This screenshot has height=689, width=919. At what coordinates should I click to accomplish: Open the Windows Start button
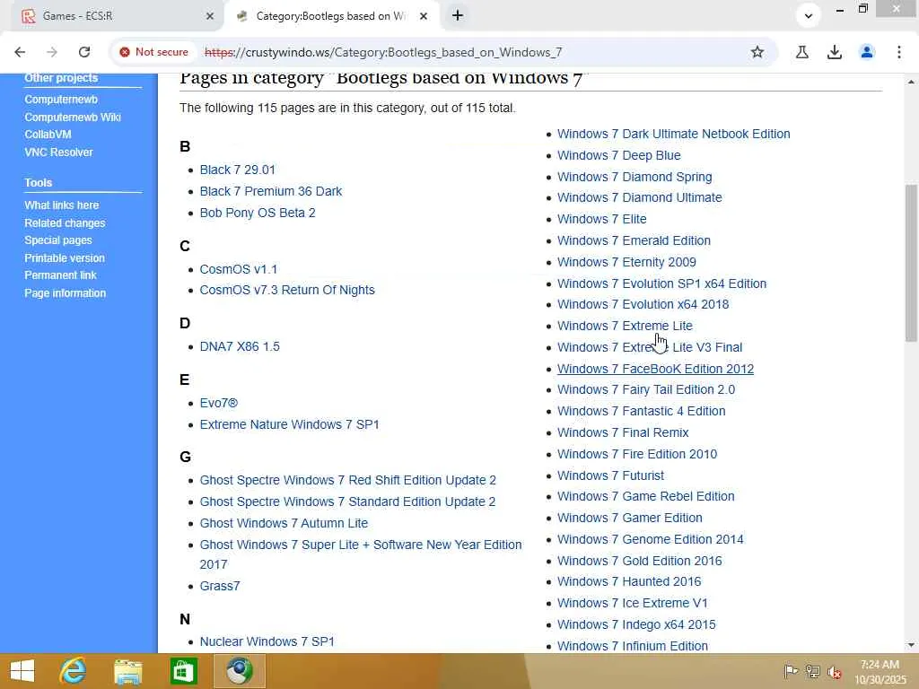click(22, 671)
